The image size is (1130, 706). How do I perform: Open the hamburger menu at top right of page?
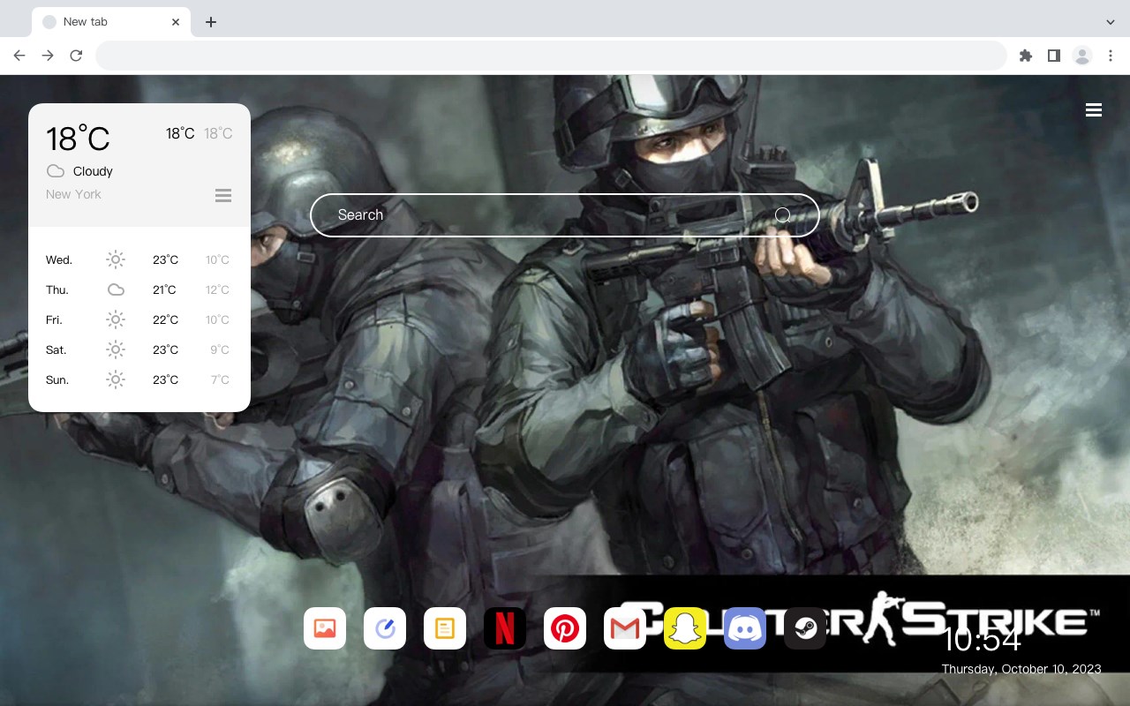click(x=1094, y=110)
